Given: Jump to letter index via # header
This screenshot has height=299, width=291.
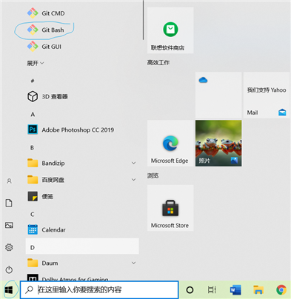Looking at the screenshot, I should coord(33,81).
